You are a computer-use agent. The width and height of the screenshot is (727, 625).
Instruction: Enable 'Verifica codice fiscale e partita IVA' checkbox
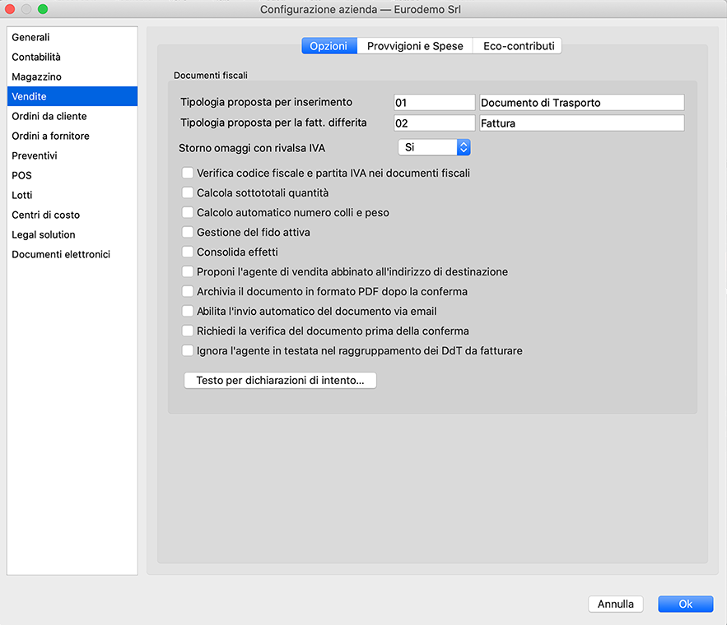188,174
